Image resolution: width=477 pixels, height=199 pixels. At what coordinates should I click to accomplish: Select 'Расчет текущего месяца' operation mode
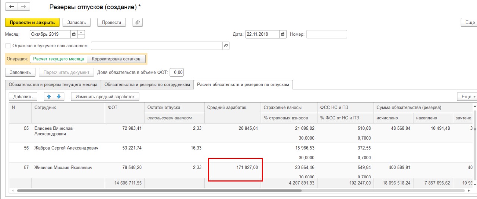pyautogui.click(x=58, y=59)
